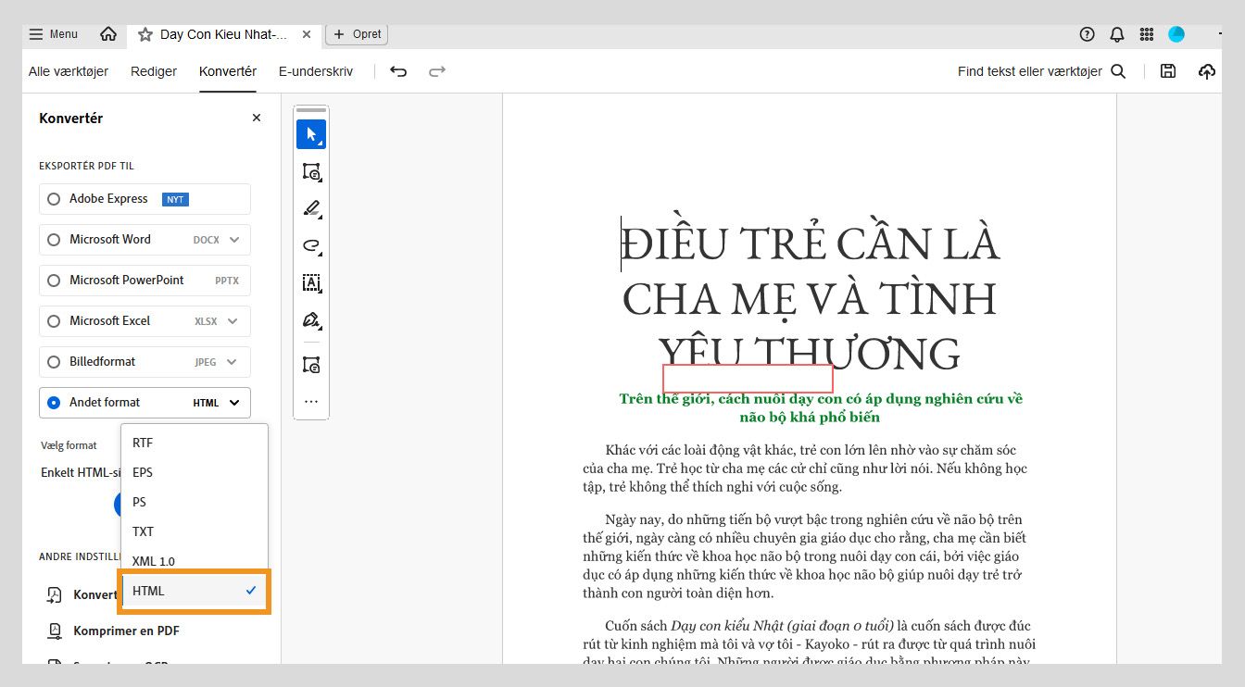Select Microsoft Excel export option
Viewport: 1245px width, 687px height.
point(53,320)
